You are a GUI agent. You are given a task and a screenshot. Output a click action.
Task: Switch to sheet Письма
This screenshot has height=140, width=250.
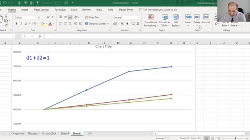33,133
